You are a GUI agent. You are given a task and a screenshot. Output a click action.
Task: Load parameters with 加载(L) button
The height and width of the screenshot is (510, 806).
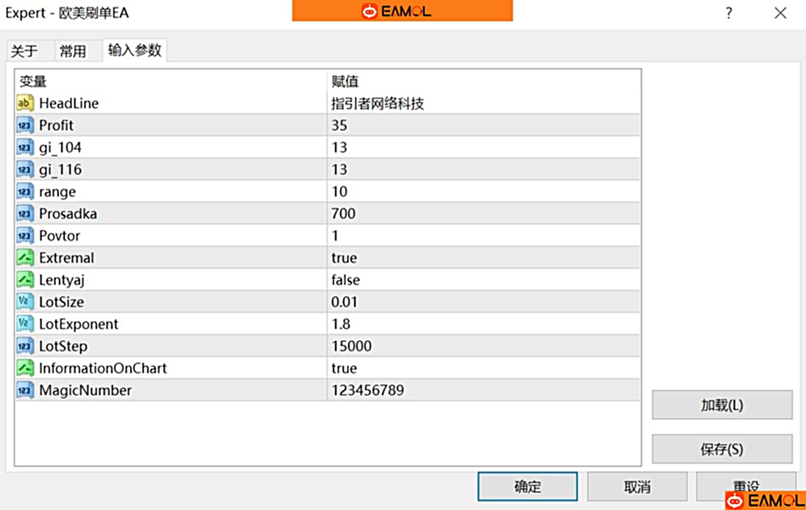(x=721, y=405)
